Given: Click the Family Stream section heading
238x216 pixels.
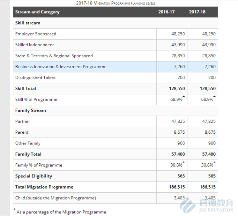Looking at the screenshot, I should click(x=30, y=110).
